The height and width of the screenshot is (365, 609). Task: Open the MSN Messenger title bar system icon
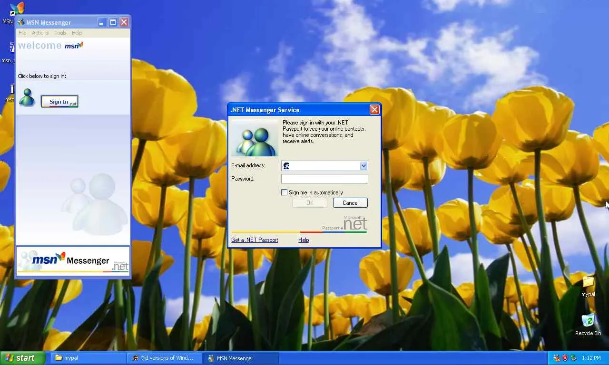[x=21, y=22]
